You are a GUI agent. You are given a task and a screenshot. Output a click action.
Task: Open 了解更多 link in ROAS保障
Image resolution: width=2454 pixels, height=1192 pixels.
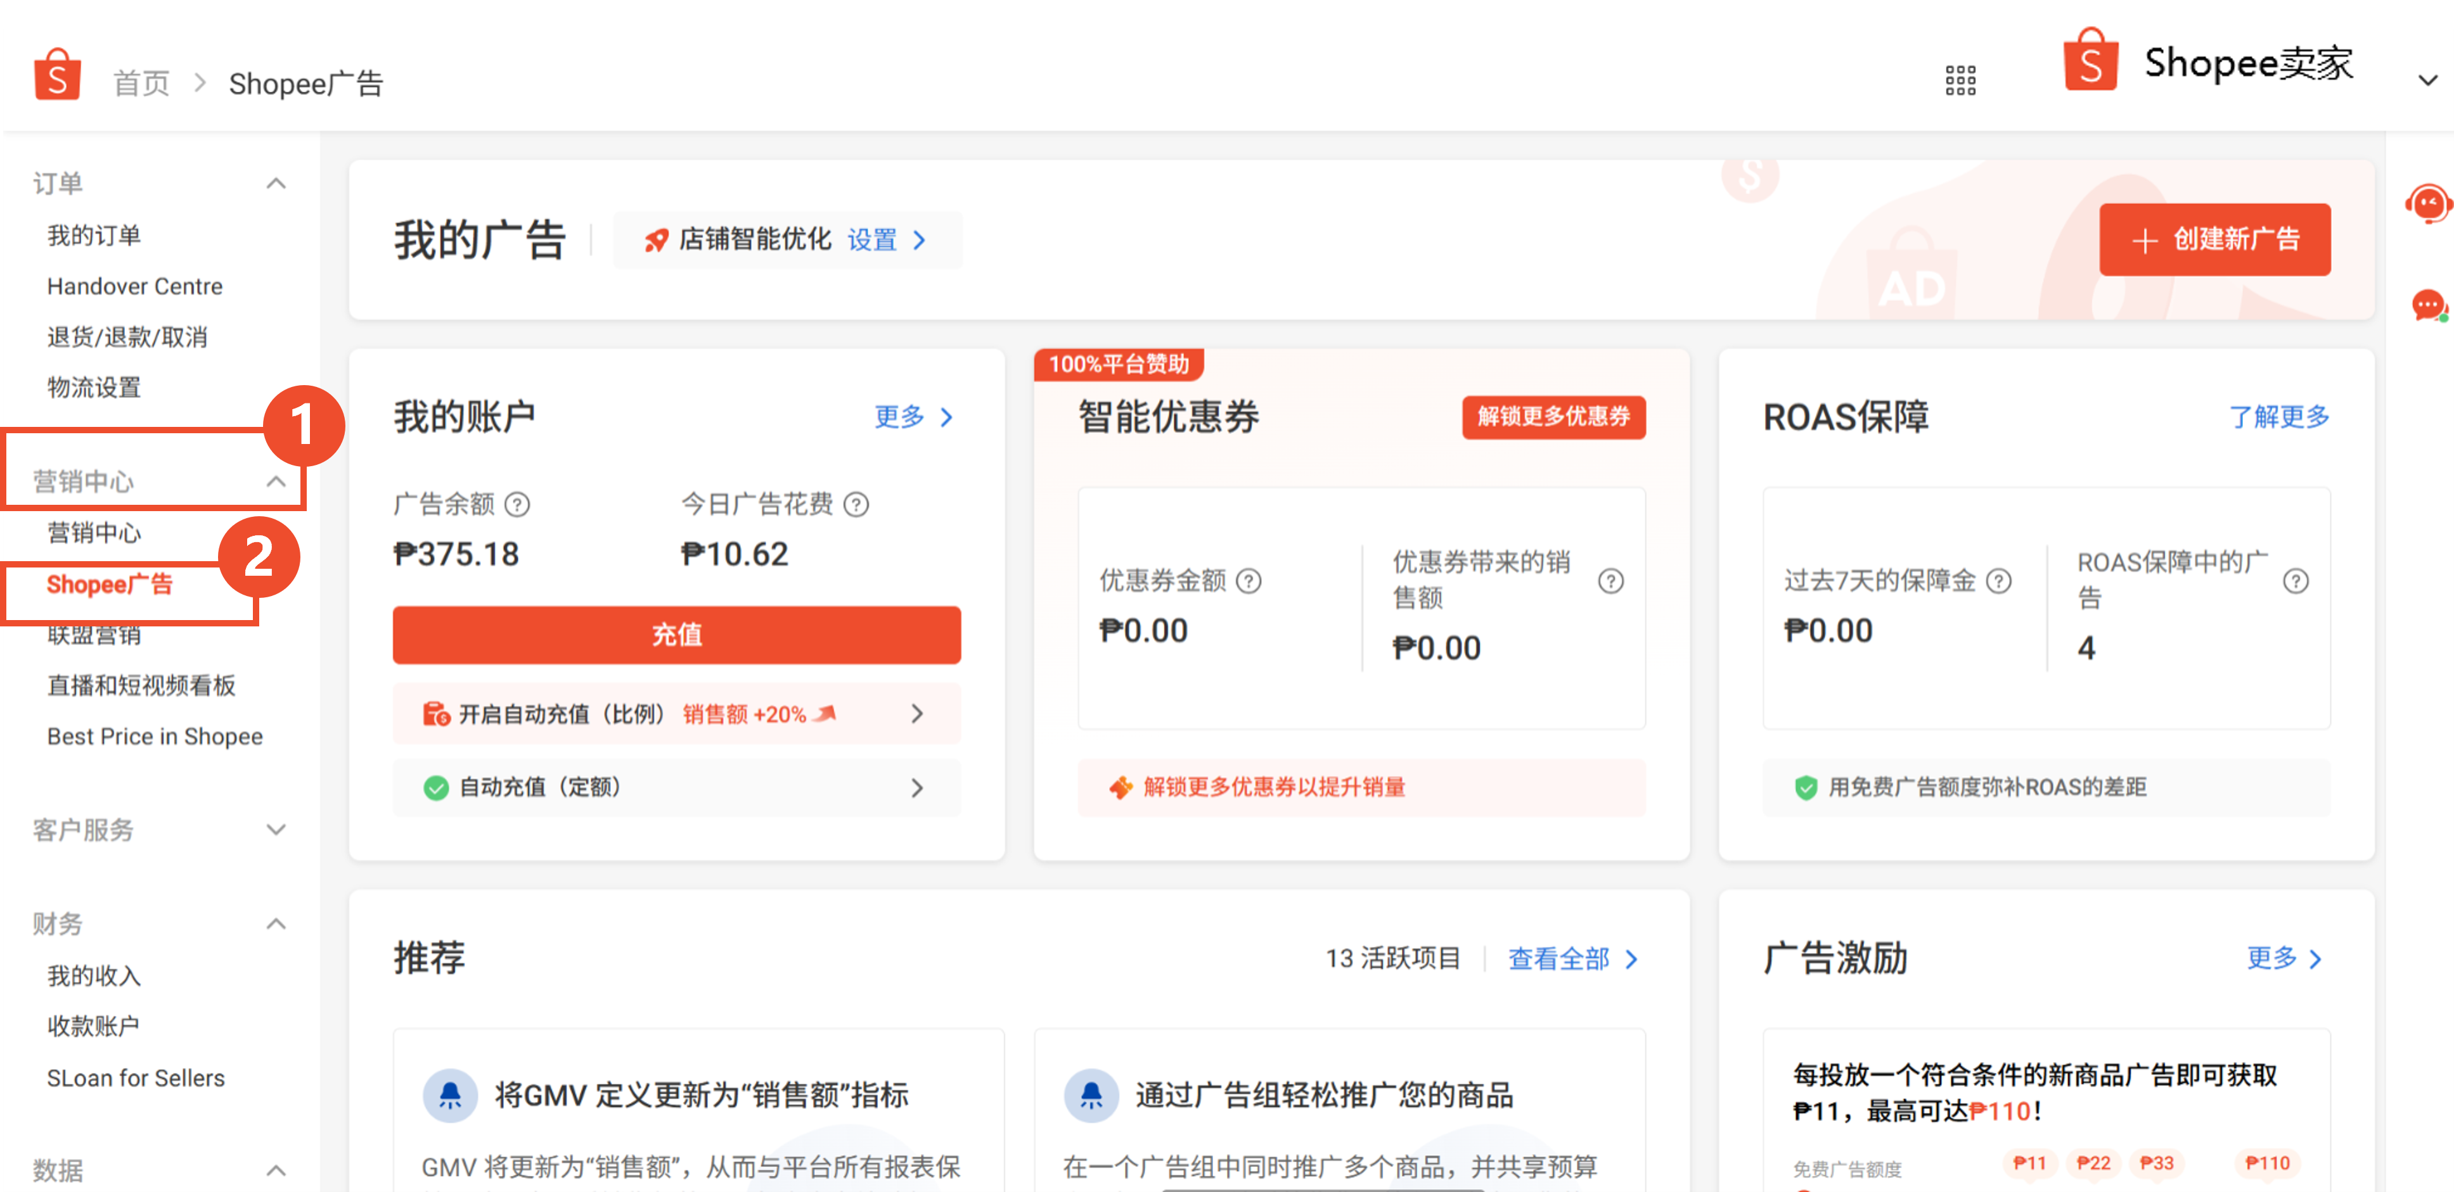pos(2278,416)
